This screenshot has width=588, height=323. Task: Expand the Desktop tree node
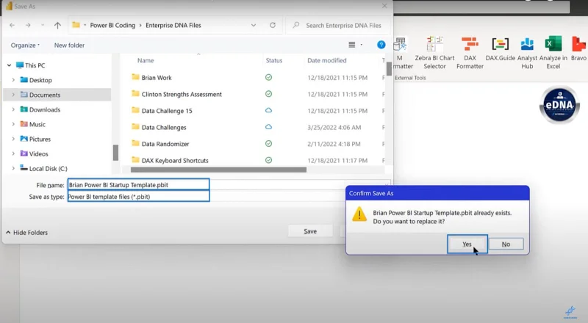pyautogui.click(x=13, y=80)
